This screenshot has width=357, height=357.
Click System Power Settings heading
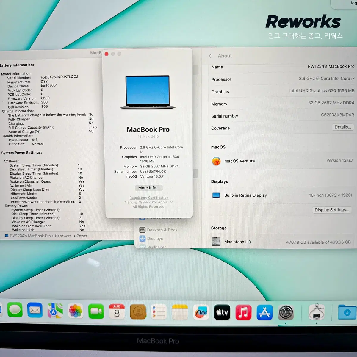21,153
